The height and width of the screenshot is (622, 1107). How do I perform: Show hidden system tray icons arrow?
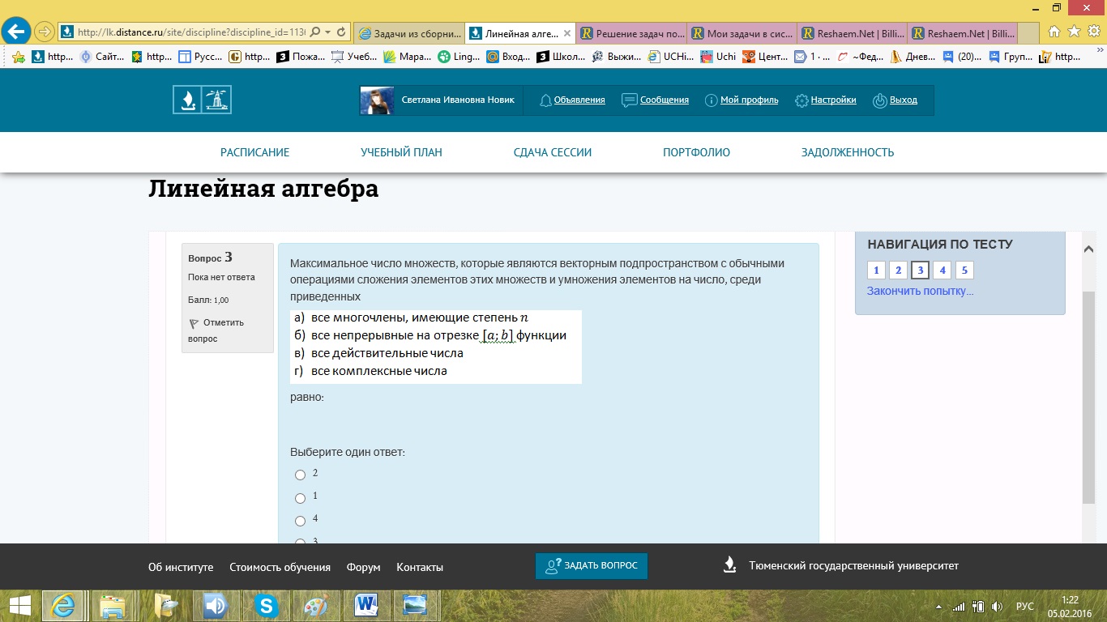[939, 607]
